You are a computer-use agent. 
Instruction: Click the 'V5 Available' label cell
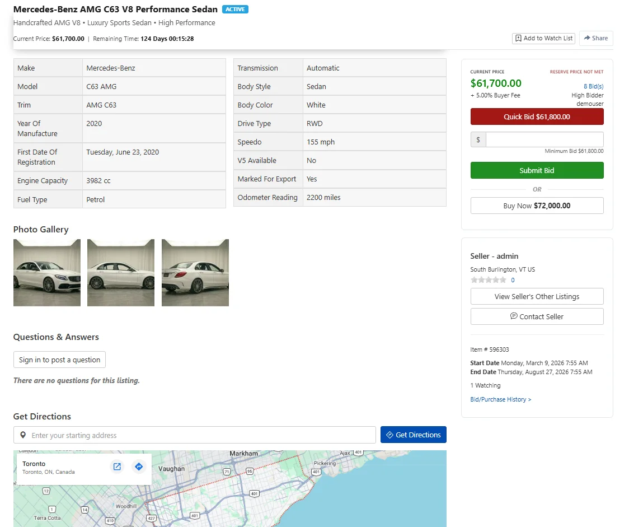click(268, 160)
